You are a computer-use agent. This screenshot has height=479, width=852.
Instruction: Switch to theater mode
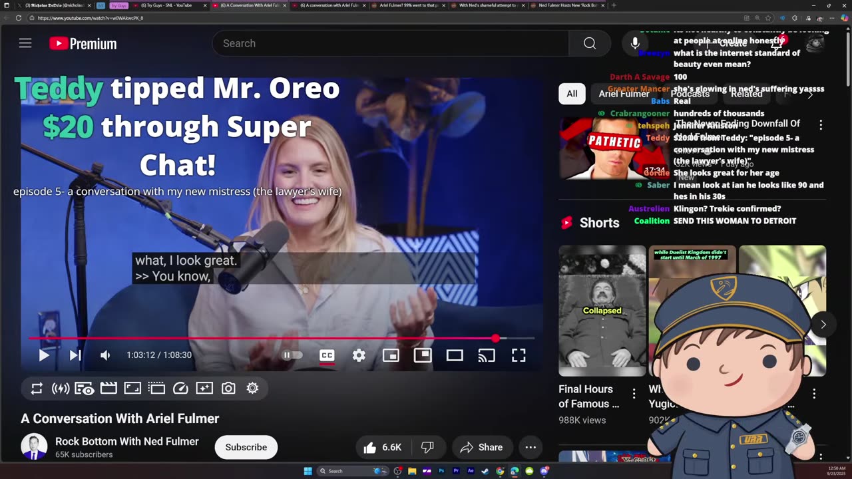point(455,355)
